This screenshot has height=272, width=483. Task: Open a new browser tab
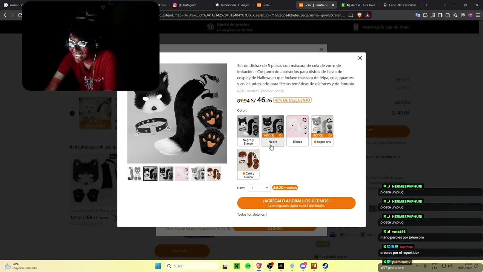[x=426, y=5]
